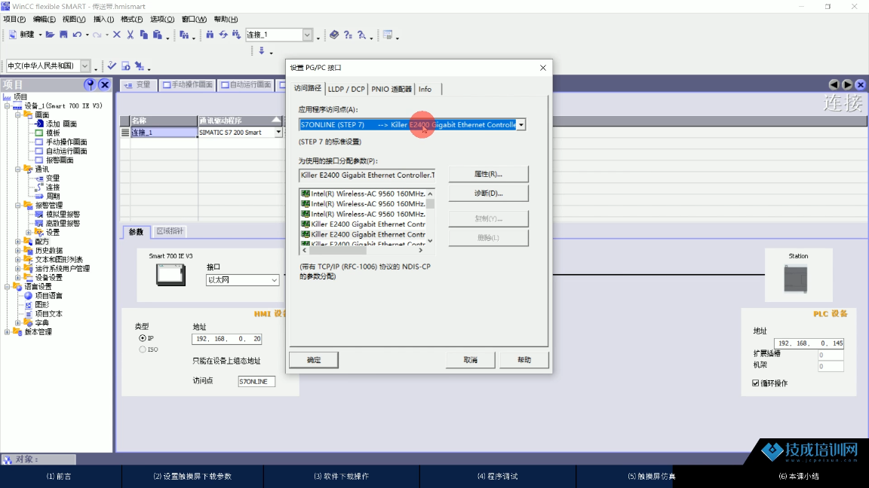Open 连接 under 通讯 in project tree
This screenshot has width=869, height=488.
click(53, 187)
